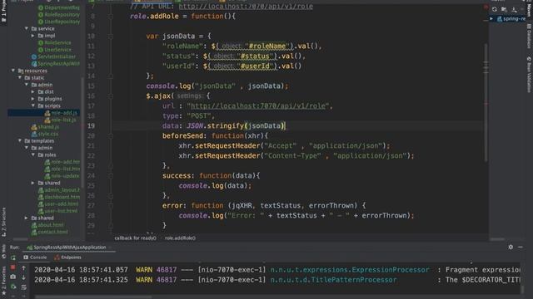Fold the jsonData object at line 10

click(111, 36)
